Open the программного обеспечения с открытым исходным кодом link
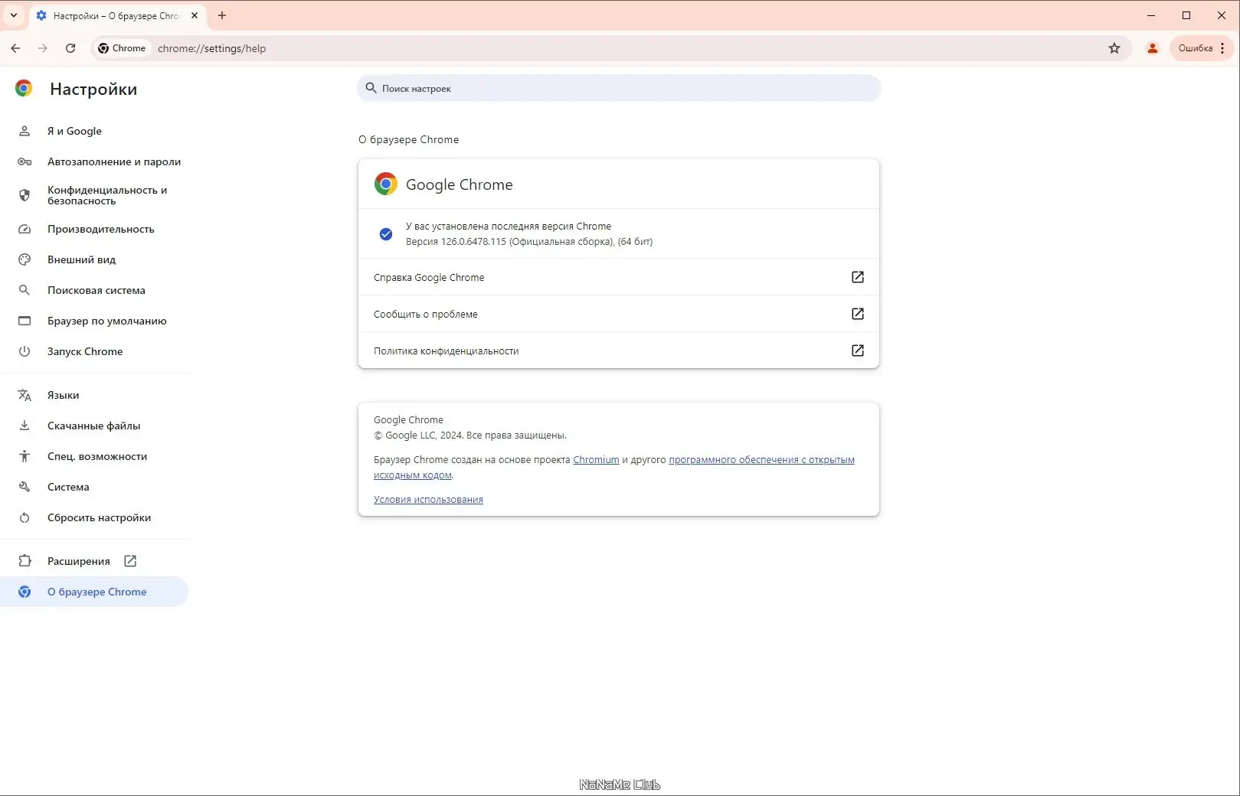Image resolution: width=1240 pixels, height=796 pixels. pos(761,460)
